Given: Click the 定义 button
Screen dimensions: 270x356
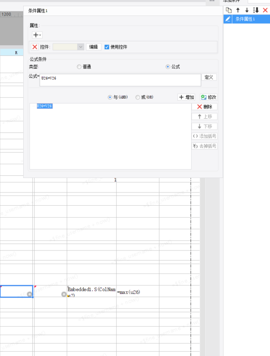Looking at the screenshot, I should [209, 77].
